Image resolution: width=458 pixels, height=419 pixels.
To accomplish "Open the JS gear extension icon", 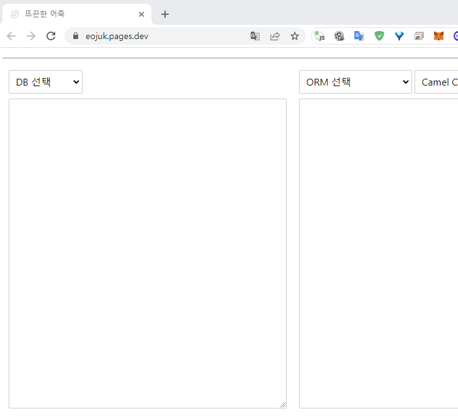I will pos(320,36).
